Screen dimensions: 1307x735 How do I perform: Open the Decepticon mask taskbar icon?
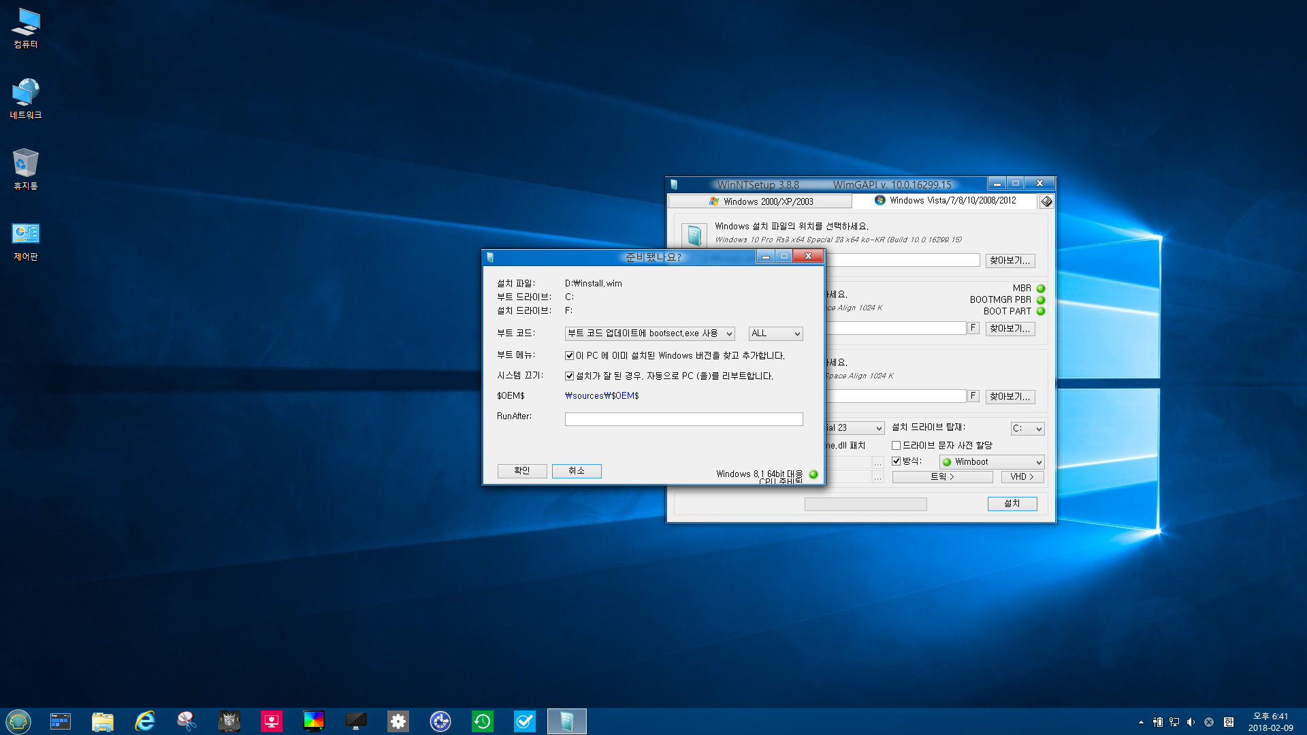[229, 721]
